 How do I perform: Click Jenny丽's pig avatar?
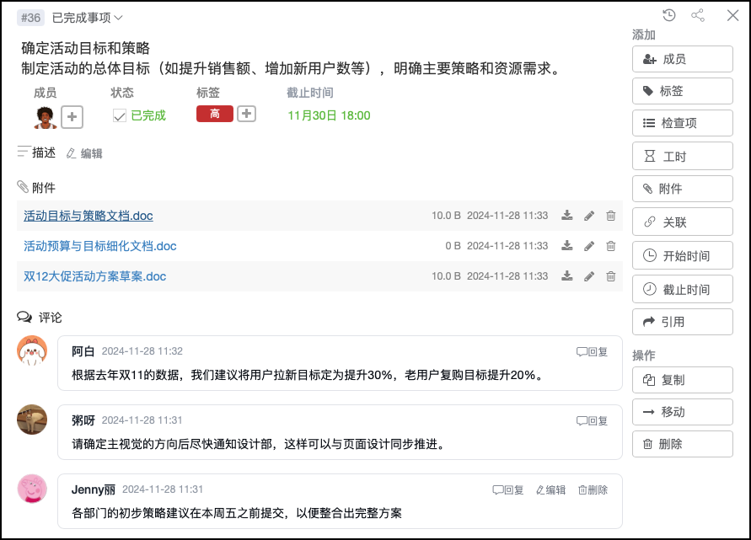(32, 489)
